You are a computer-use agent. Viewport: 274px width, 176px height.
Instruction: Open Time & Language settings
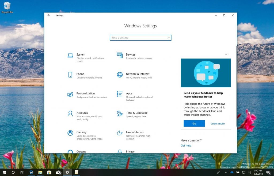pyautogui.click(x=136, y=113)
